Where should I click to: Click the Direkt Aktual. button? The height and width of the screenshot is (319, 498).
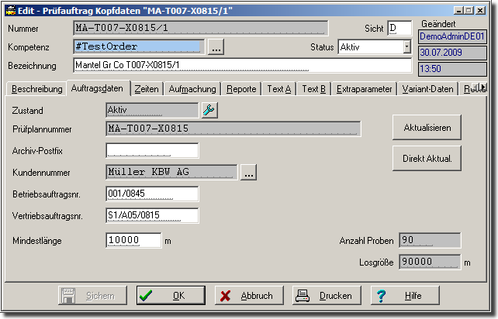click(427, 159)
